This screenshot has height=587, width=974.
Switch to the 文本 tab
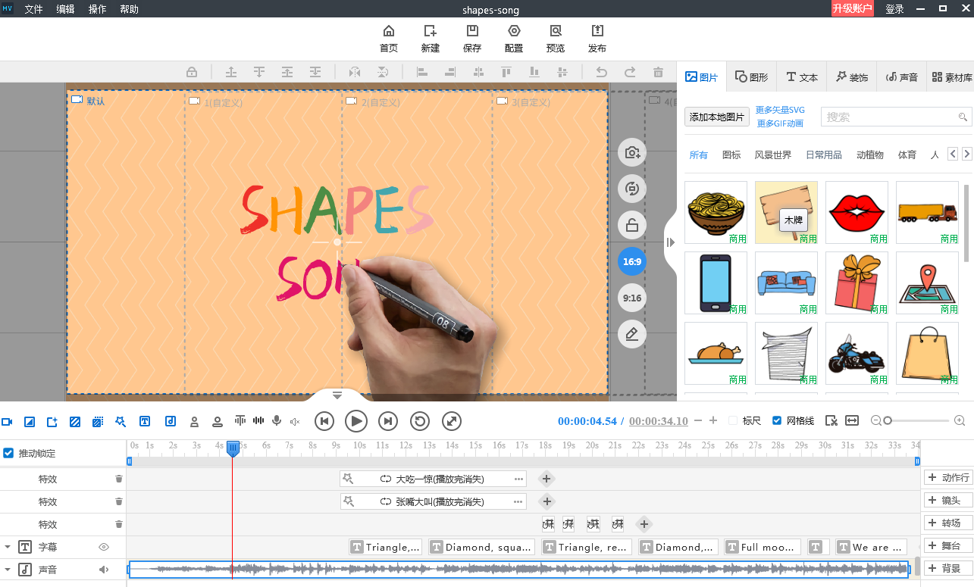801,77
